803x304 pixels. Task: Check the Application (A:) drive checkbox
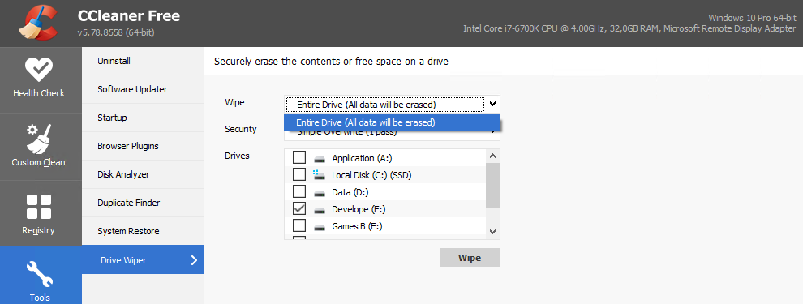point(299,157)
